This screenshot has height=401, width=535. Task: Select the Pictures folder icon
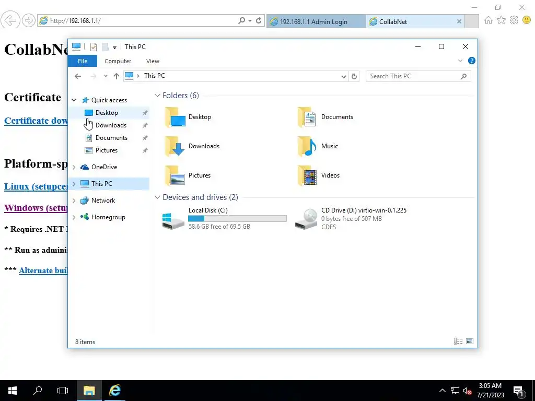(x=175, y=175)
